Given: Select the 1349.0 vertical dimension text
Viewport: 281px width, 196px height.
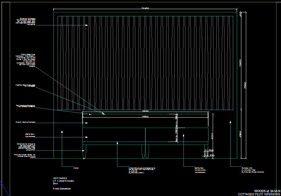Looking at the screenshot, I should point(240,63).
